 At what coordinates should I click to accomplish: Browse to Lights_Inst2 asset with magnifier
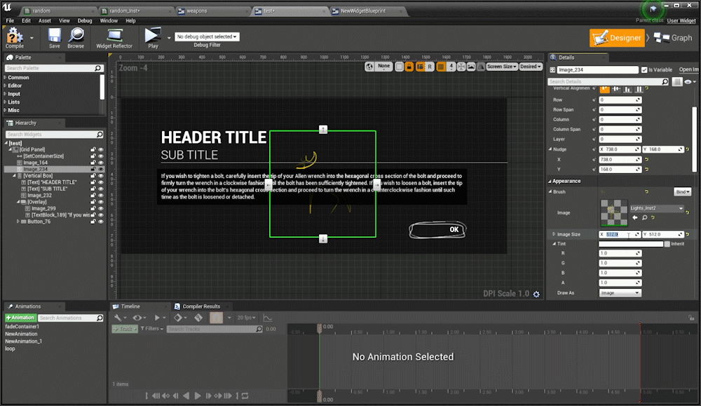[x=645, y=218]
